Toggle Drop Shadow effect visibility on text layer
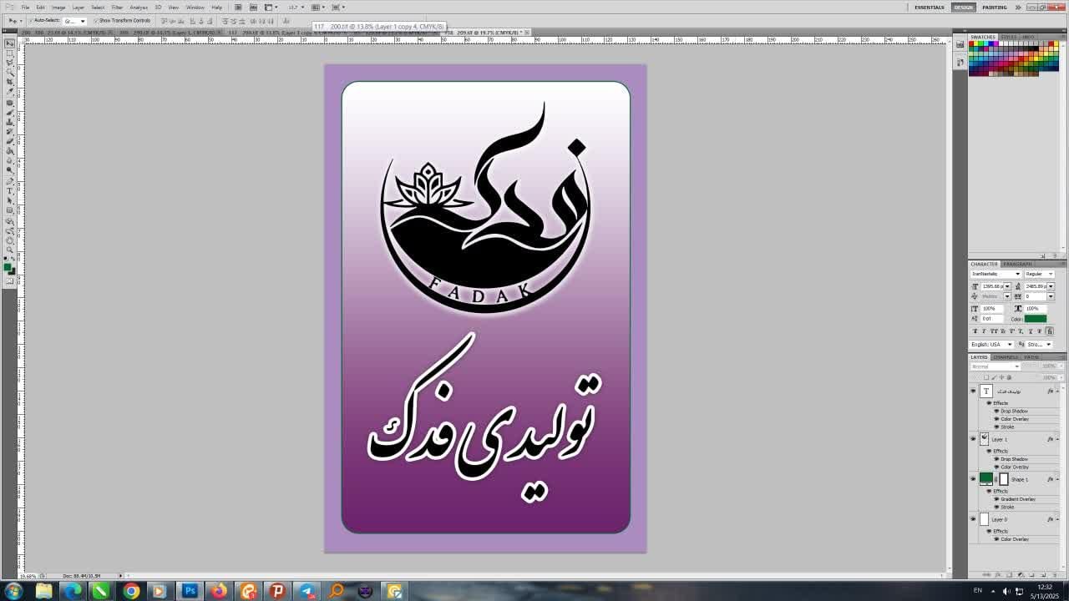The image size is (1069, 601). (996, 412)
